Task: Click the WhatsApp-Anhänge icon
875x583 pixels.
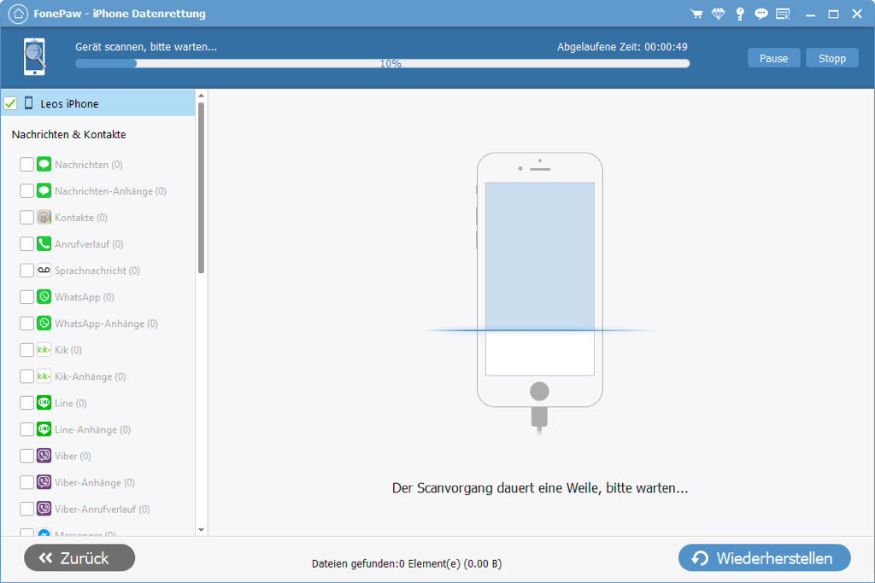Action: click(x=44, y=324)
